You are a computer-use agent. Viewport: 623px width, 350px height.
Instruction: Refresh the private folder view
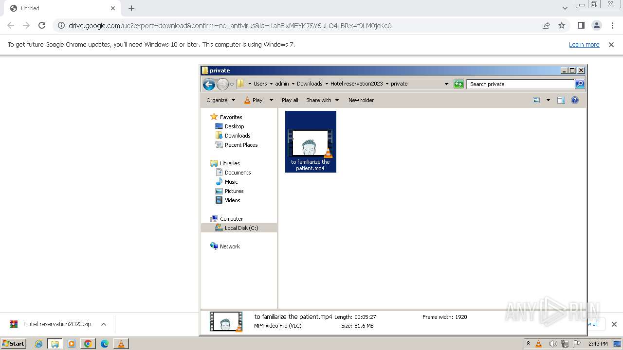pyautogui.click(x=458, y=84)
